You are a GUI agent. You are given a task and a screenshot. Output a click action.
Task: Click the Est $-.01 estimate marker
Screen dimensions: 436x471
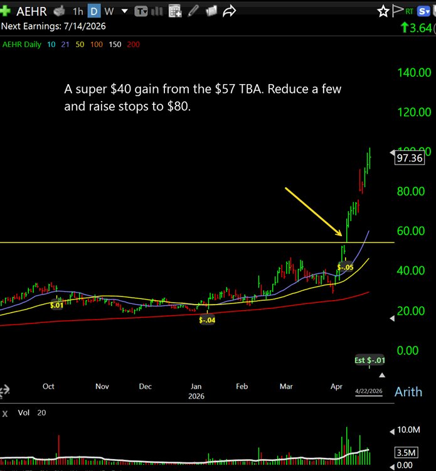370,360
